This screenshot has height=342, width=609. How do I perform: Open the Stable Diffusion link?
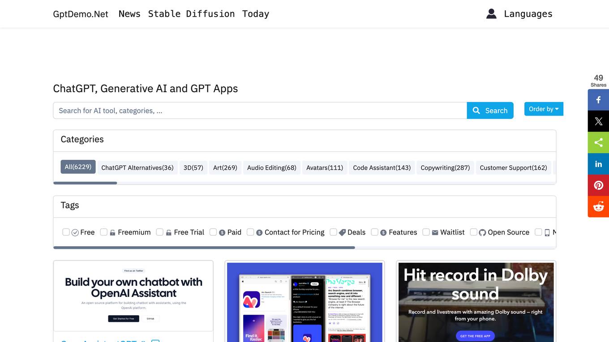point(191,14)
